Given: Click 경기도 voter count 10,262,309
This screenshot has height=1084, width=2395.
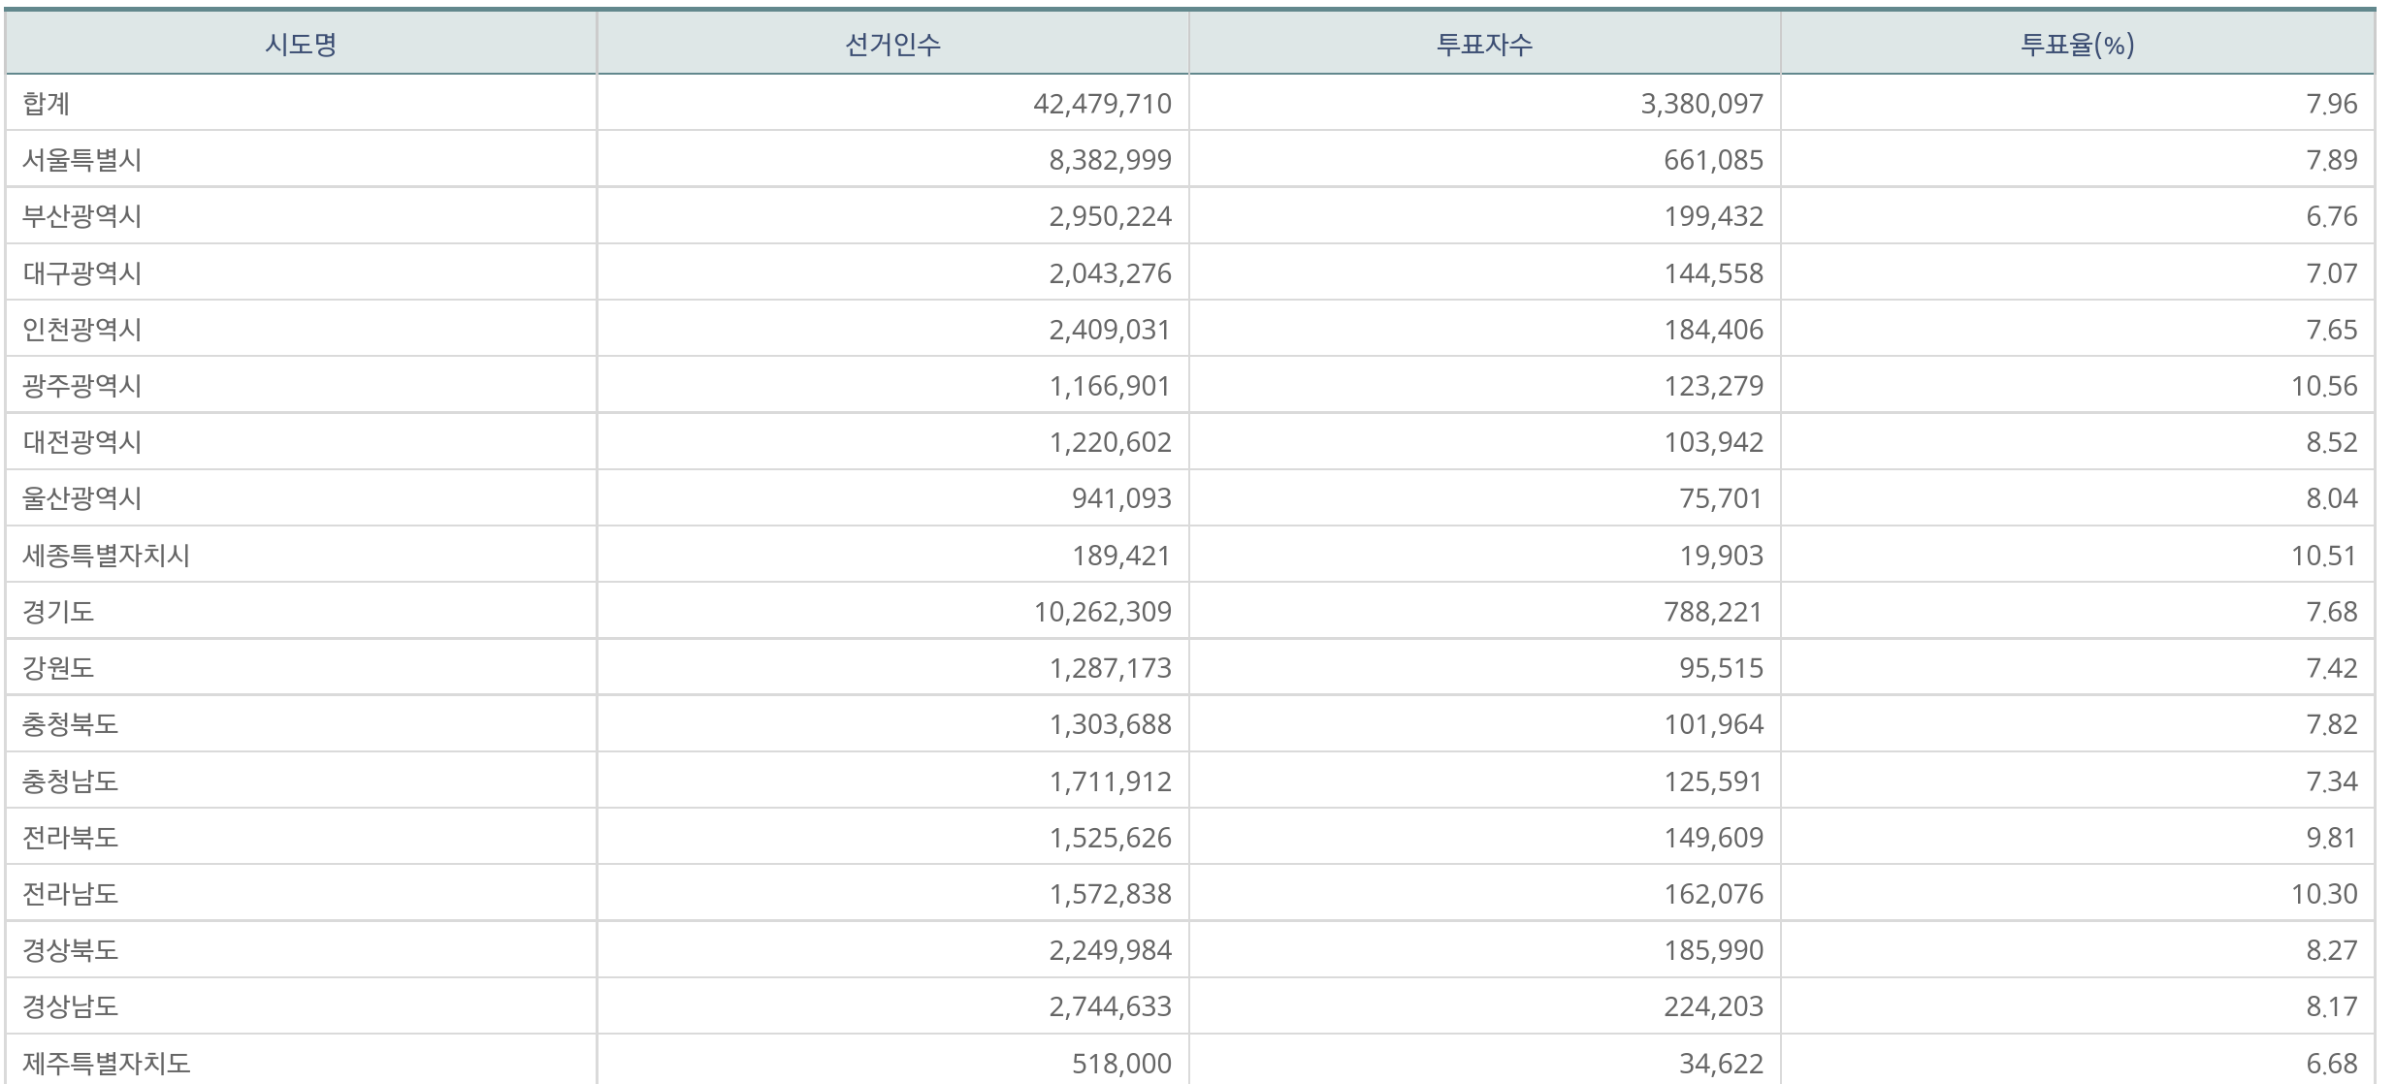Looking at the screenshot, I should [1102, 612].
